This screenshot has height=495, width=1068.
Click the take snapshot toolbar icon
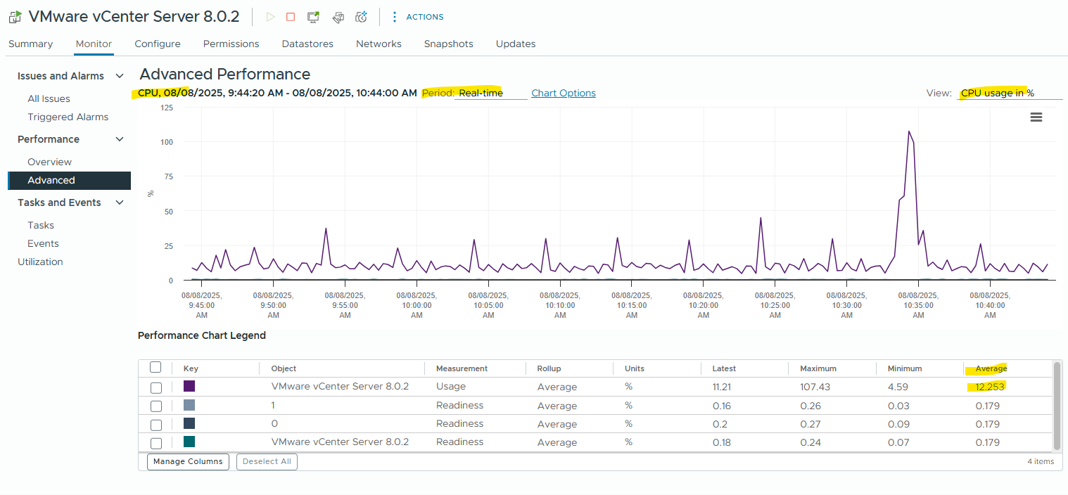[x=362, y=17]
